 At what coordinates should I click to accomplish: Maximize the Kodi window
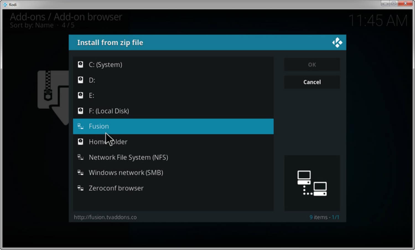394,3
